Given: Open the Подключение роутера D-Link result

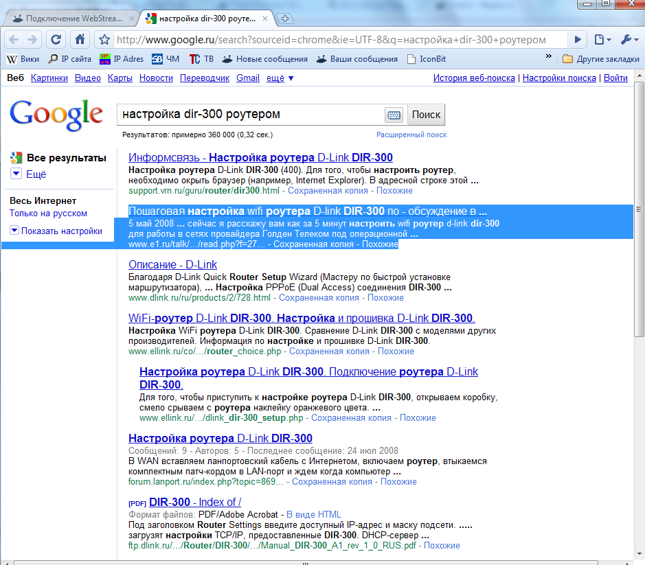Looking at the screenshot, I should point(308,378).
